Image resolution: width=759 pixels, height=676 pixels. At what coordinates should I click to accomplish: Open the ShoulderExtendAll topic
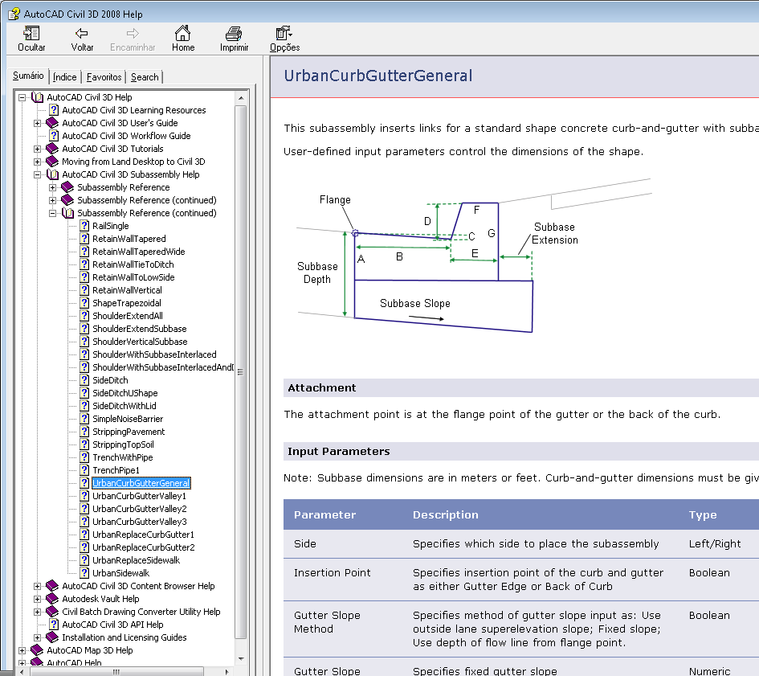click(128, 315)
